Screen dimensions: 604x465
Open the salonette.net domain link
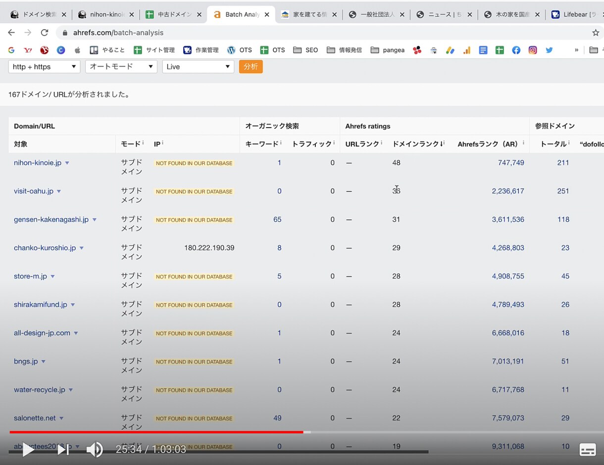[35, 418]
